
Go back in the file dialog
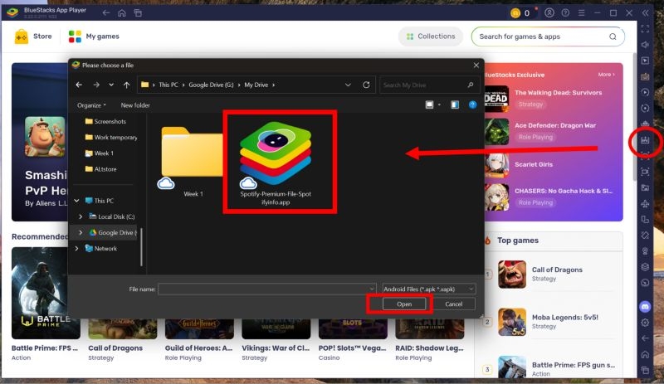(x=79, y=85)
